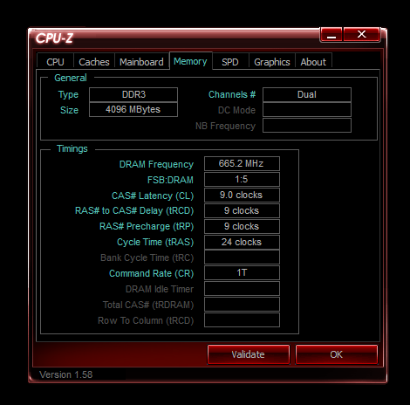The height and width of the screenshot is (405, 410).
Task: Click the Channels # label
Action: 232,94
